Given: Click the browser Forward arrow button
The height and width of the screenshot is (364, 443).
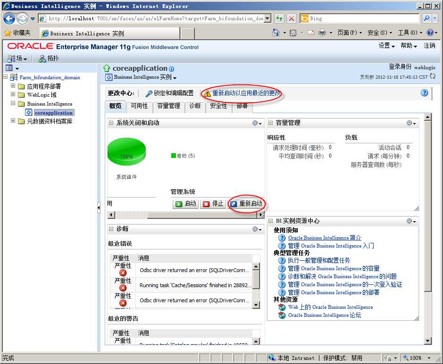Looking at the screenshot, I should pyautogui.click(x=22, y=19).
